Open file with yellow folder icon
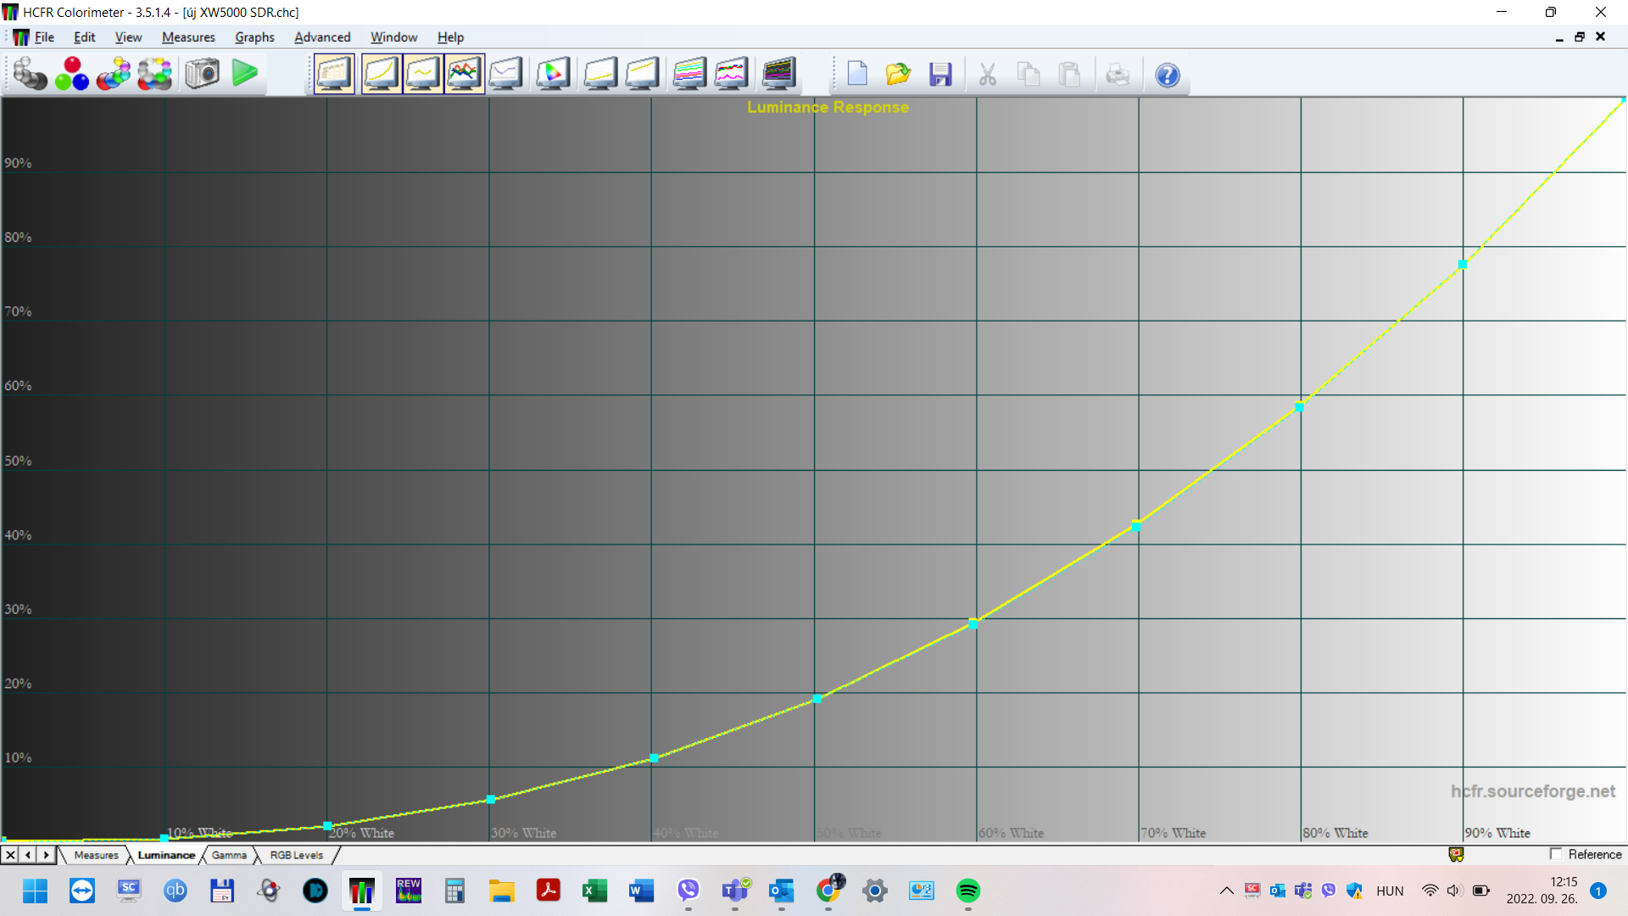The width and height of the screenshot is (1628, 916). [x=898, y=75]
